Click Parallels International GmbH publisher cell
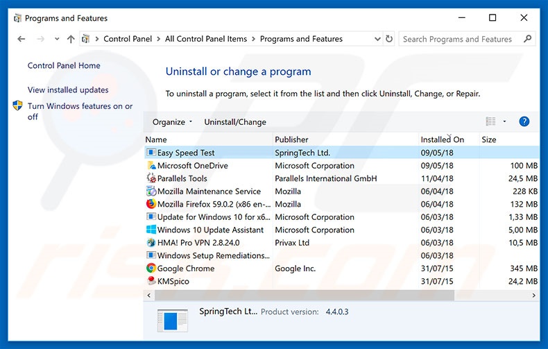Image resolution: width=548 pixels, height=349 pixels. [326, 178]
